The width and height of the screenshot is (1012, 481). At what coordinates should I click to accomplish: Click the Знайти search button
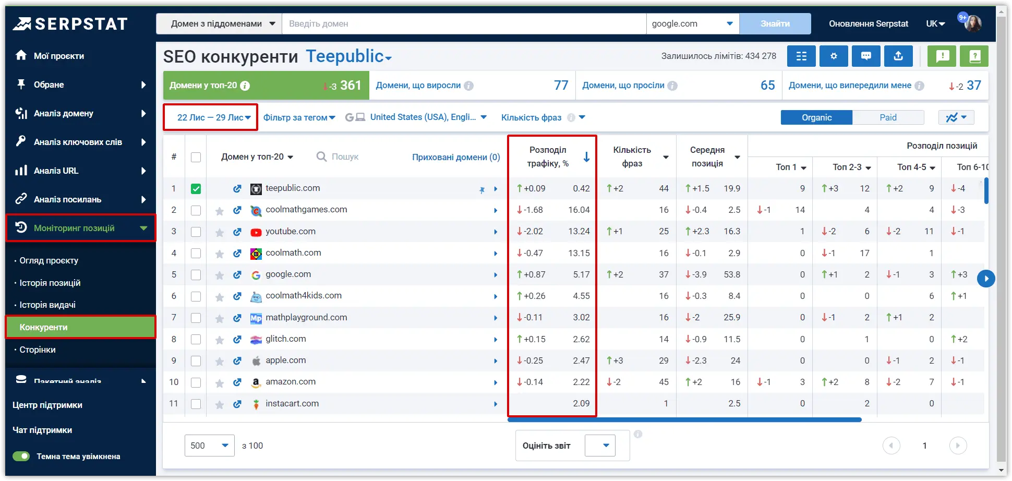775,24
